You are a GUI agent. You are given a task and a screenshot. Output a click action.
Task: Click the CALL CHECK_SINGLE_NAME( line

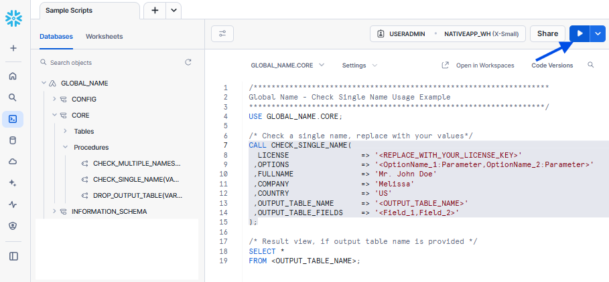[300, 145]
